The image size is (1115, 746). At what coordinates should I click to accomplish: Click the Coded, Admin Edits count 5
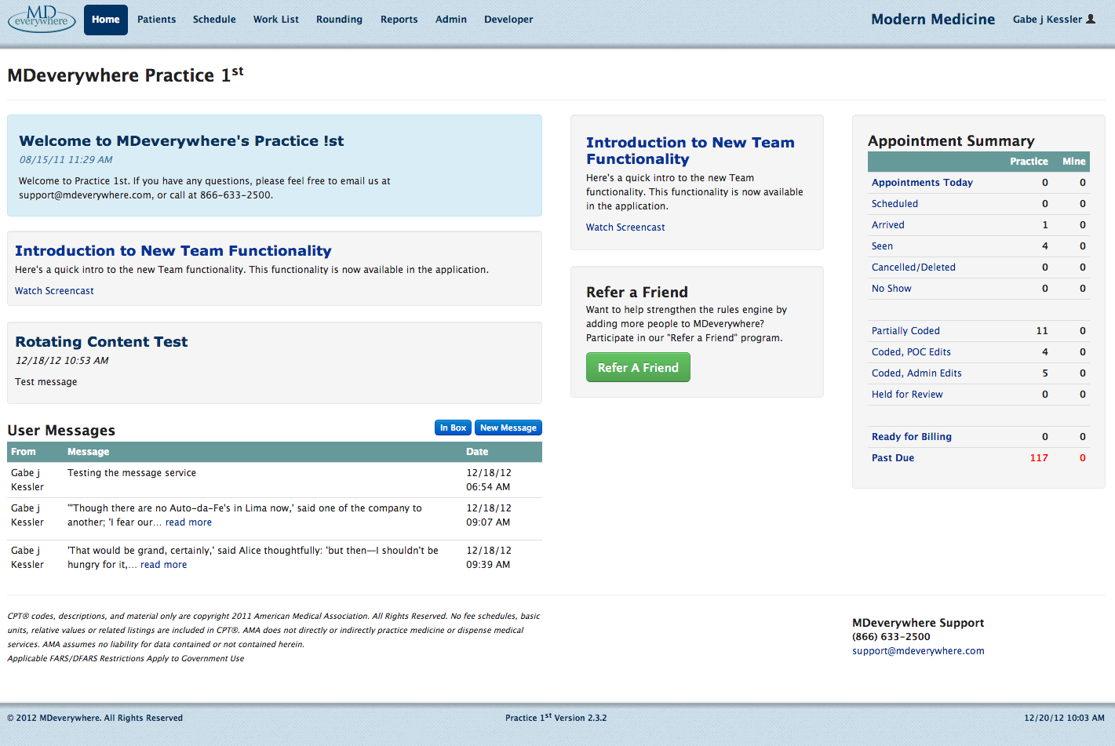click(x=1044, y=373)
